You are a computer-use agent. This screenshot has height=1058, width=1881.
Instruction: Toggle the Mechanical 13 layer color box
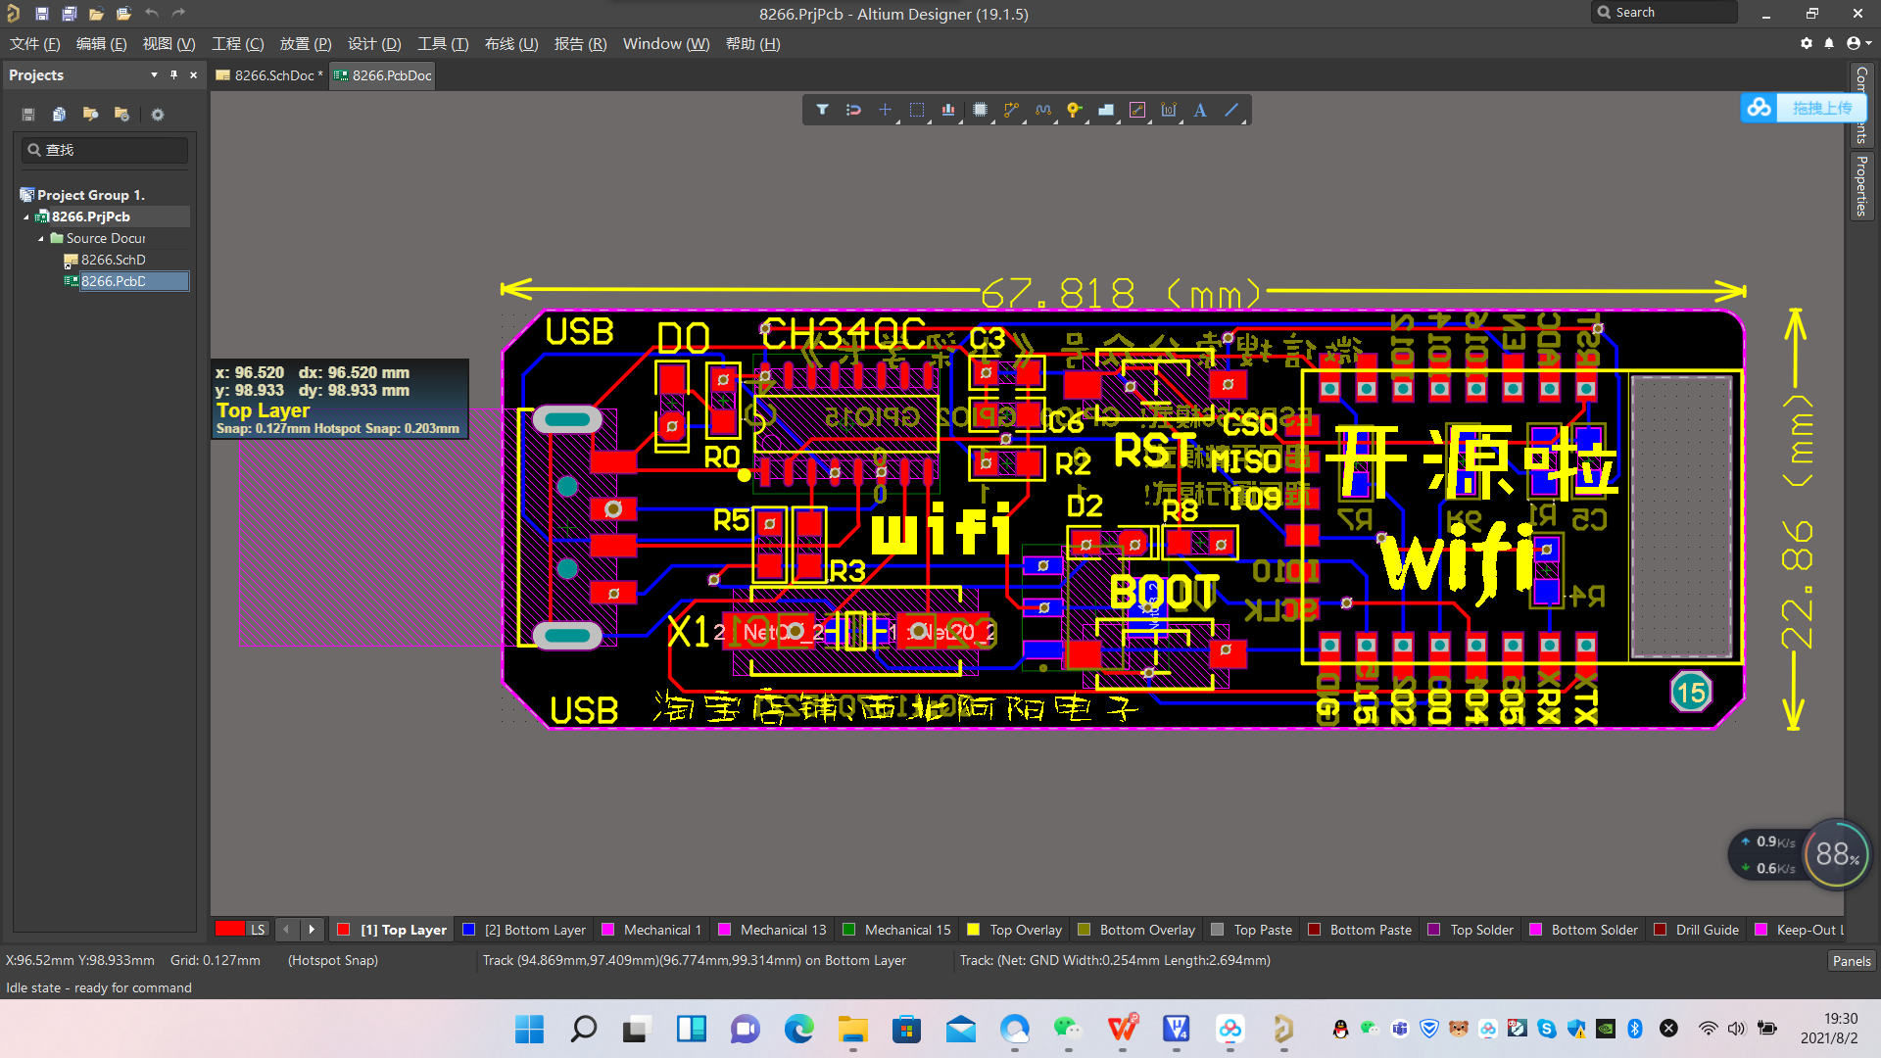(x=725, y=930)
